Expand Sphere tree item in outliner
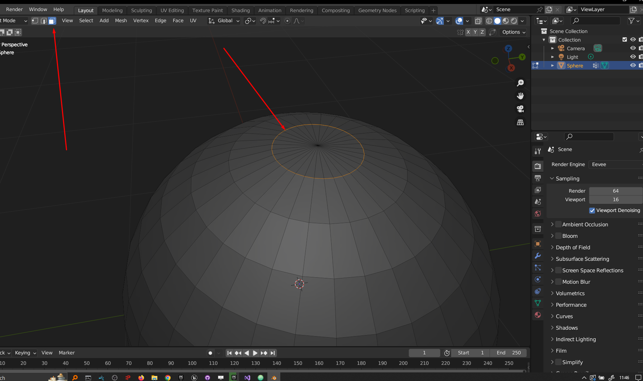 552,65
